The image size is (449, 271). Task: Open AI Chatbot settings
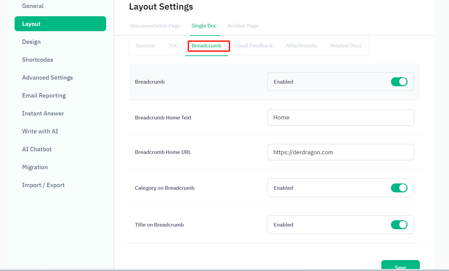37,149
